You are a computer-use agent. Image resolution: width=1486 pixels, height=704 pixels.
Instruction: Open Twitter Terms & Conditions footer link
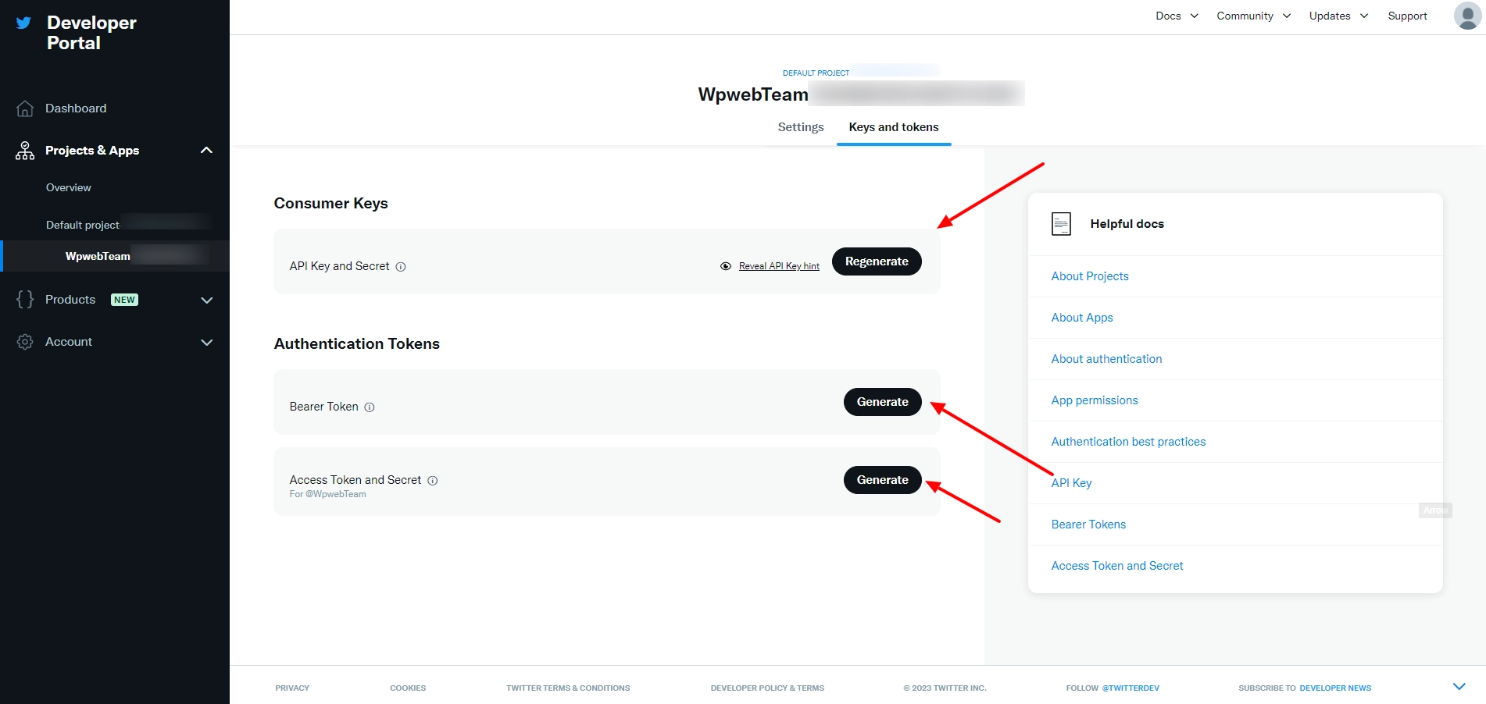[568, 688]
